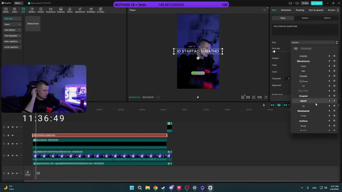
Task: Click the zoom preview magnifier icon
Action: pyautogui.click(x=254, y=97)
